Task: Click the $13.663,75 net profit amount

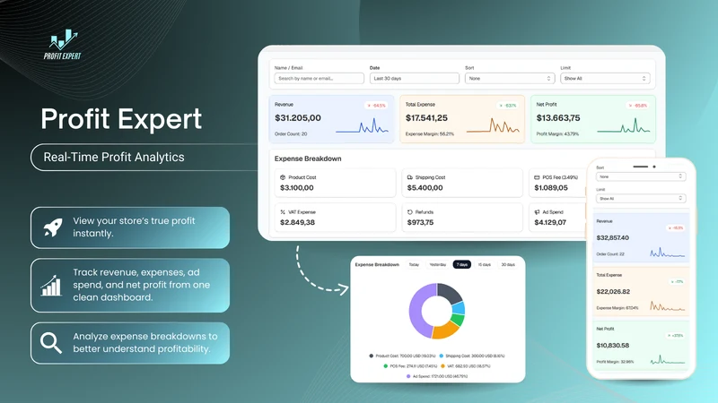Action: coord(558,118)
